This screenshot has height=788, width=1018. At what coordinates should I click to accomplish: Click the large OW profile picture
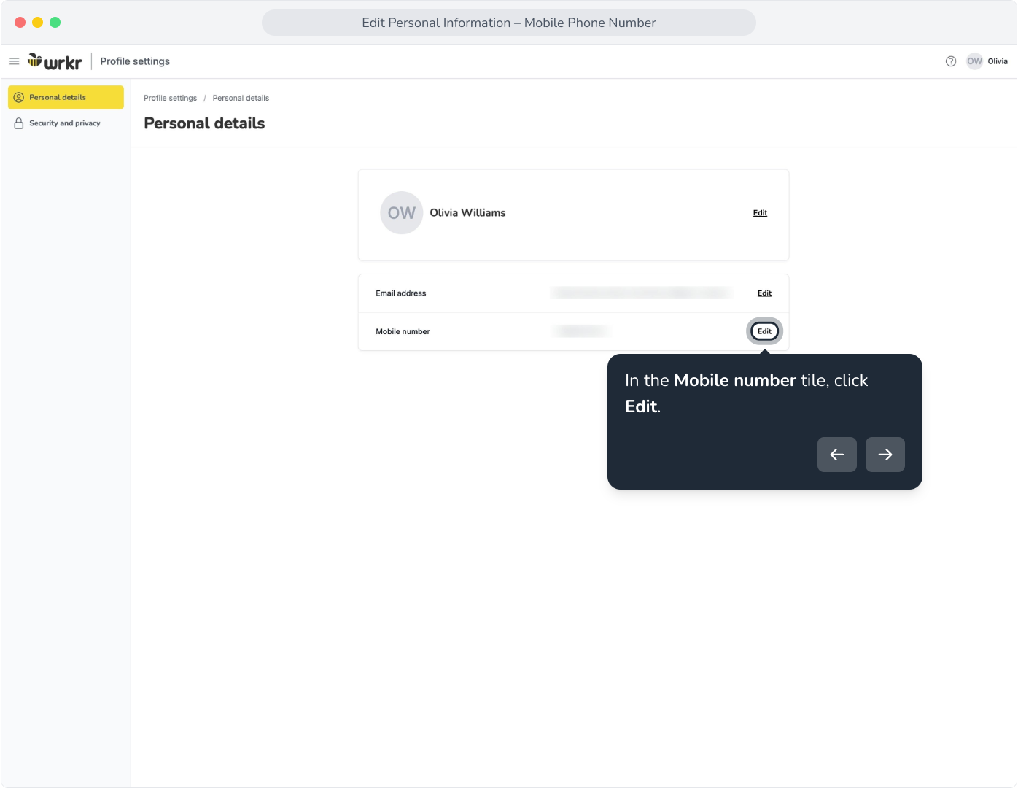click(x=402, y=213)
